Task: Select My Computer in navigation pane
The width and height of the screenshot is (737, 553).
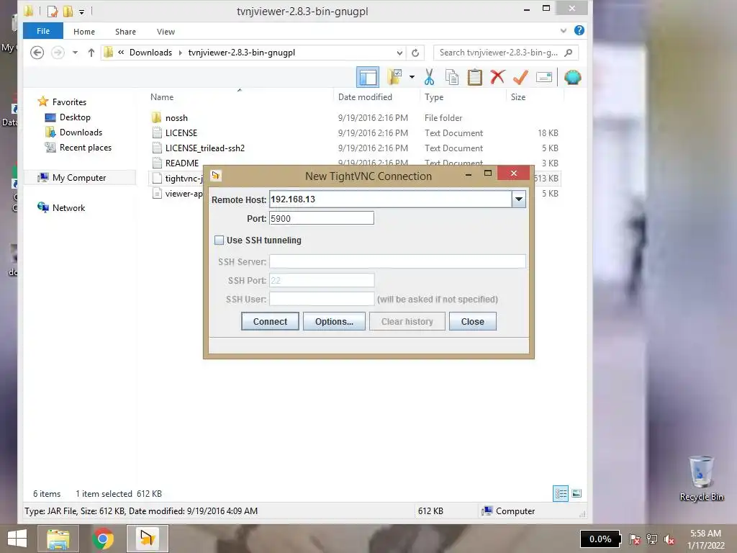Action: tap(79, 178)
